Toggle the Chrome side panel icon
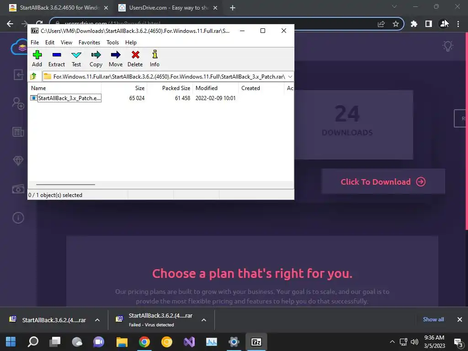 (429, 24)
